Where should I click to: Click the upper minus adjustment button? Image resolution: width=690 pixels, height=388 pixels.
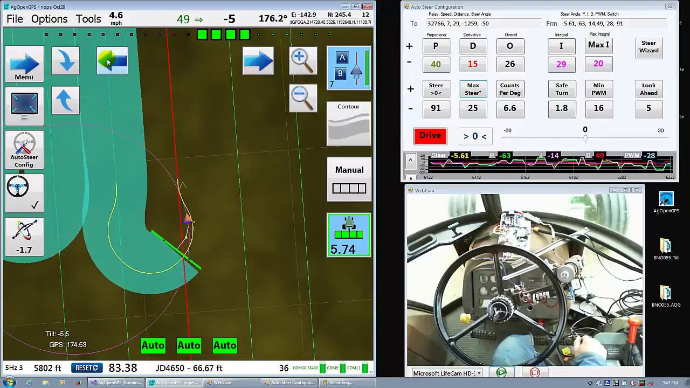409,62
